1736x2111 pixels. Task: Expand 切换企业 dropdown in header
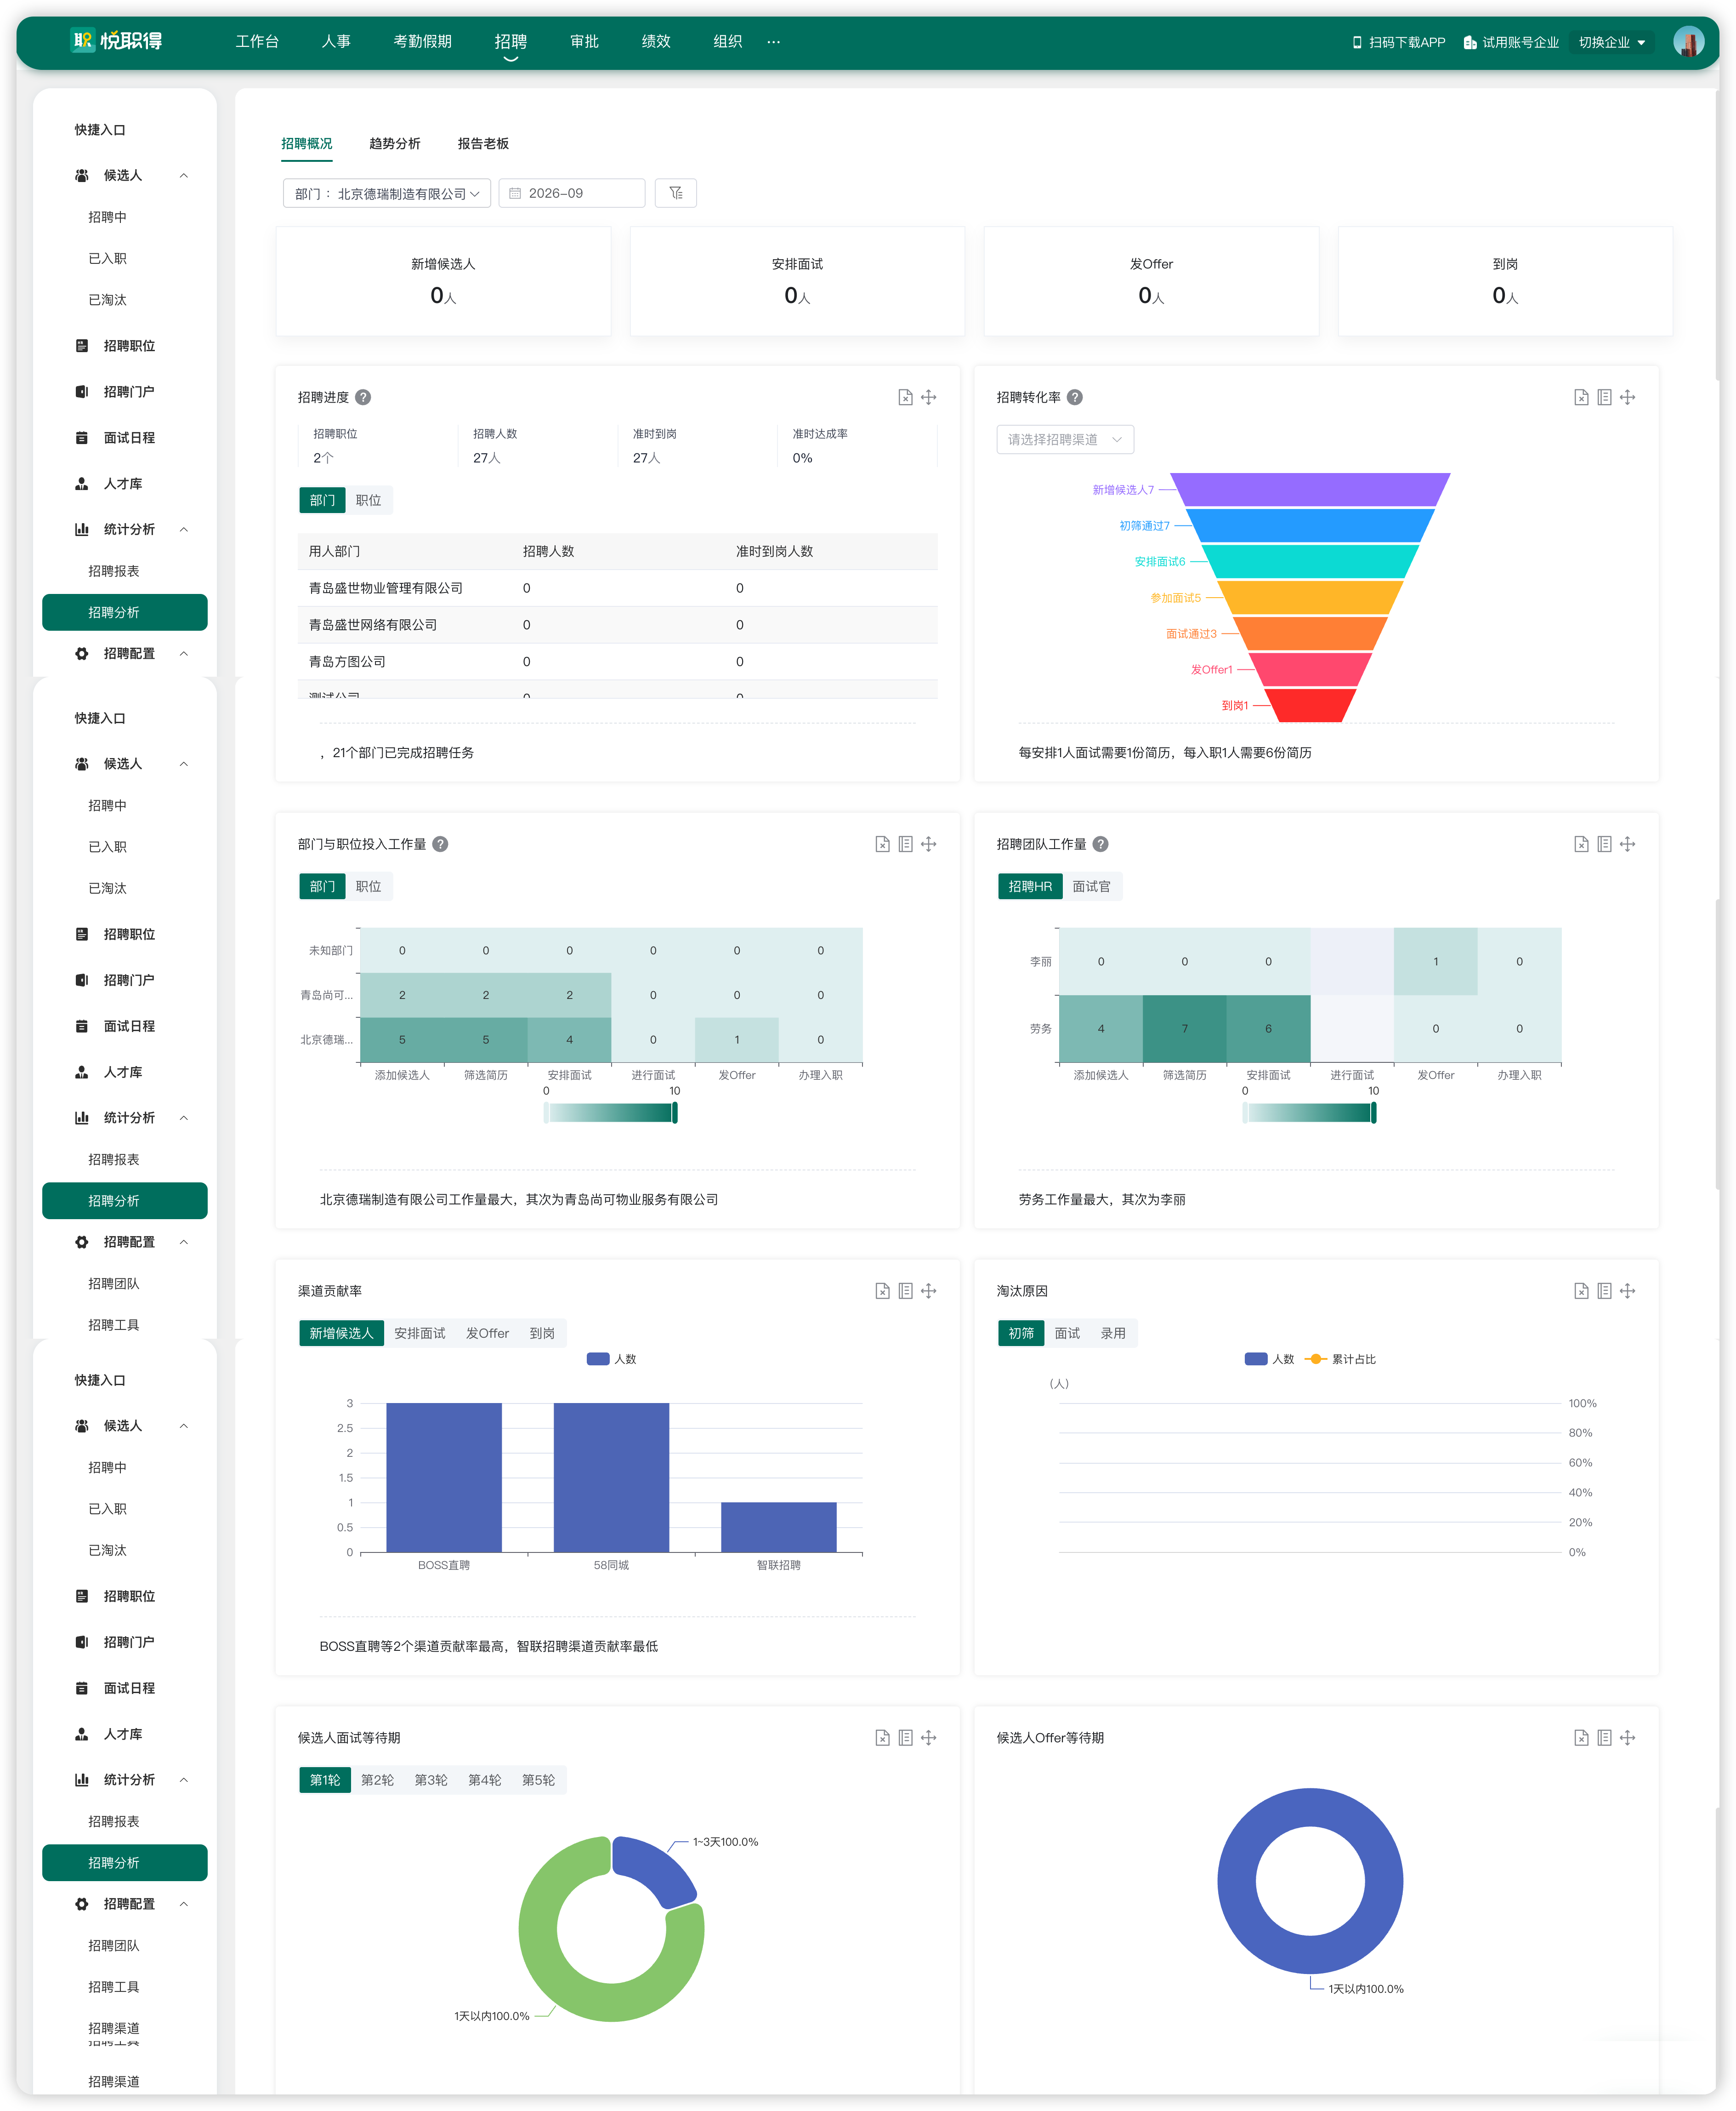1611,42
